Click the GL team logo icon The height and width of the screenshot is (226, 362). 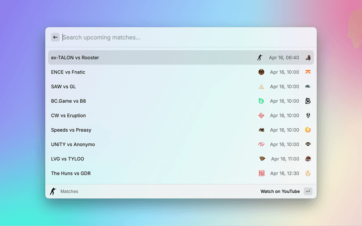308,86
